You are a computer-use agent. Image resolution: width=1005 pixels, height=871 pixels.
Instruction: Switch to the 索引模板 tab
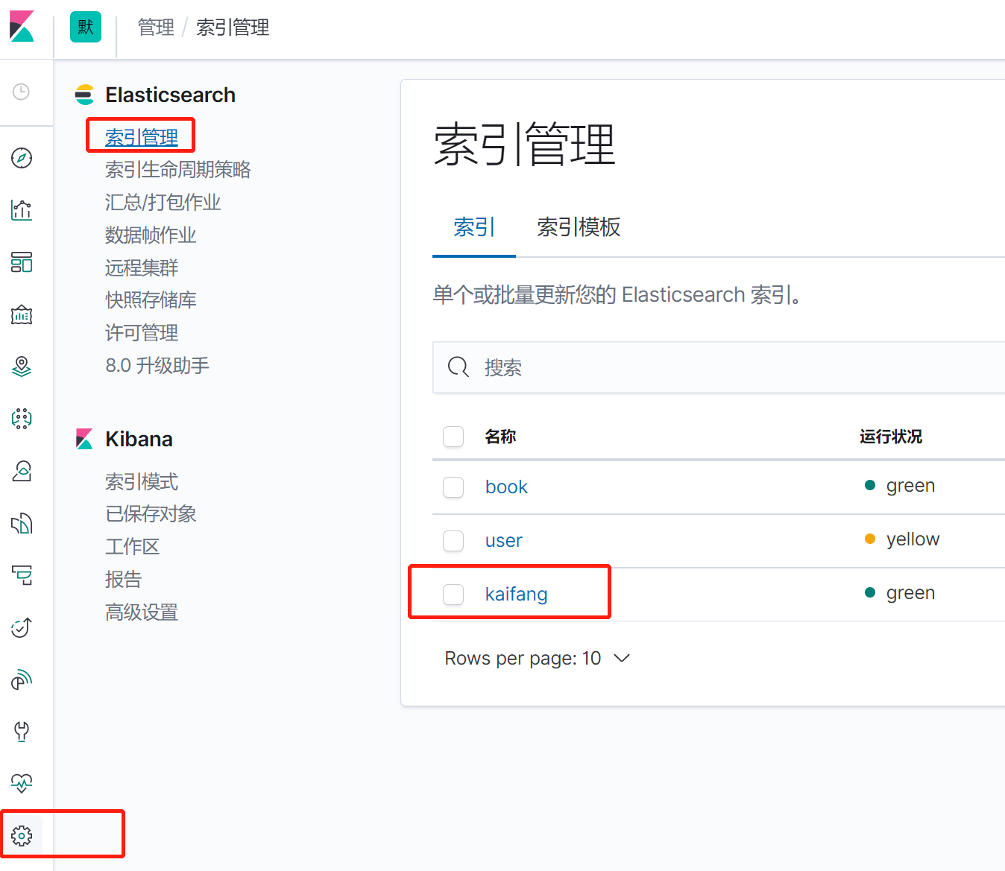[x=579, y=227]
